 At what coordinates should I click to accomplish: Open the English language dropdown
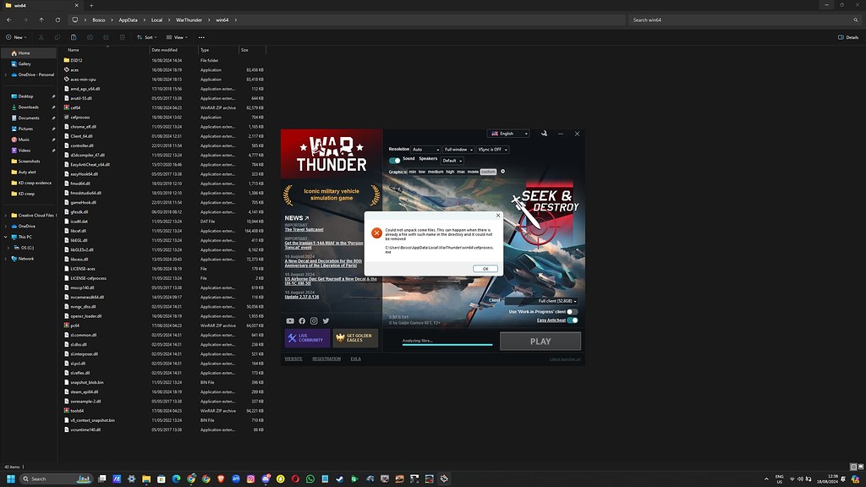508,134
